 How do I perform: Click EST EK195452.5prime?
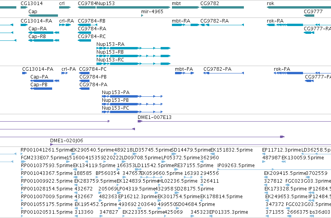pyautogui.click(x=96, y=204)
